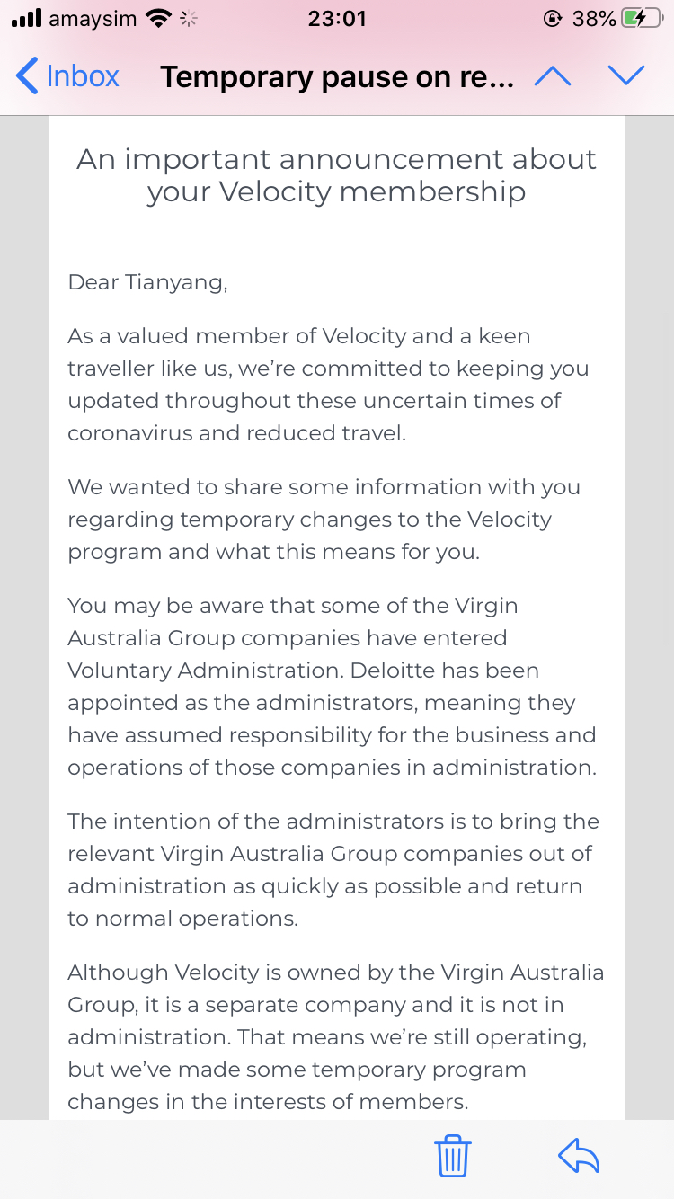Tap the back chevron beside Inbox
This screenshot has height=1199, width=674.
click(27, 76)
